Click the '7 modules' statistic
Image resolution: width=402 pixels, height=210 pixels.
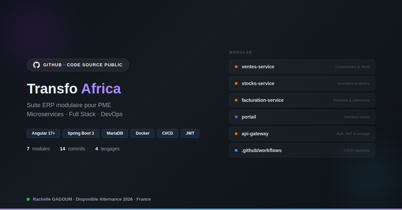pos(38,149)
